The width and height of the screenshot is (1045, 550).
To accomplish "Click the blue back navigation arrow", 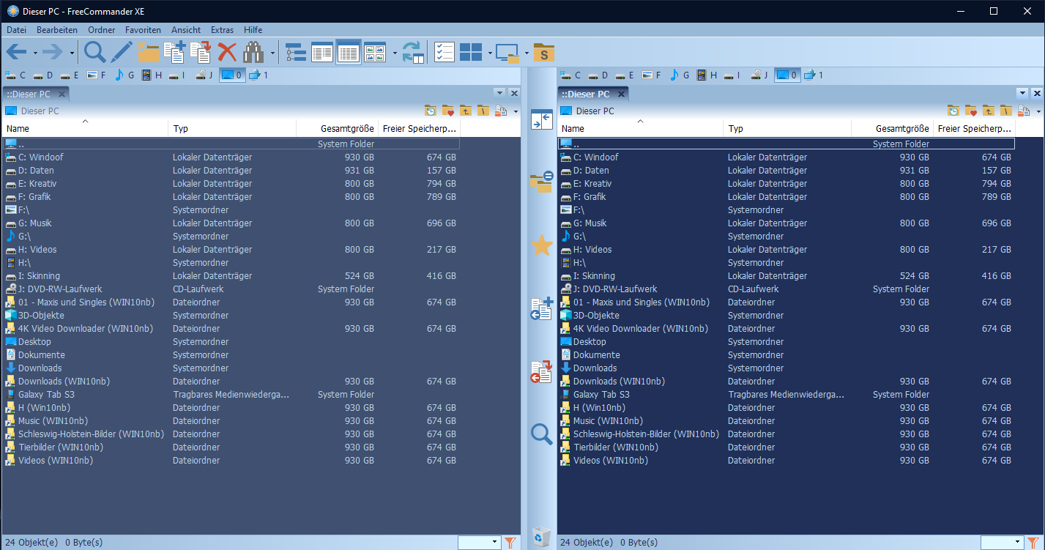I will (16, 52).
